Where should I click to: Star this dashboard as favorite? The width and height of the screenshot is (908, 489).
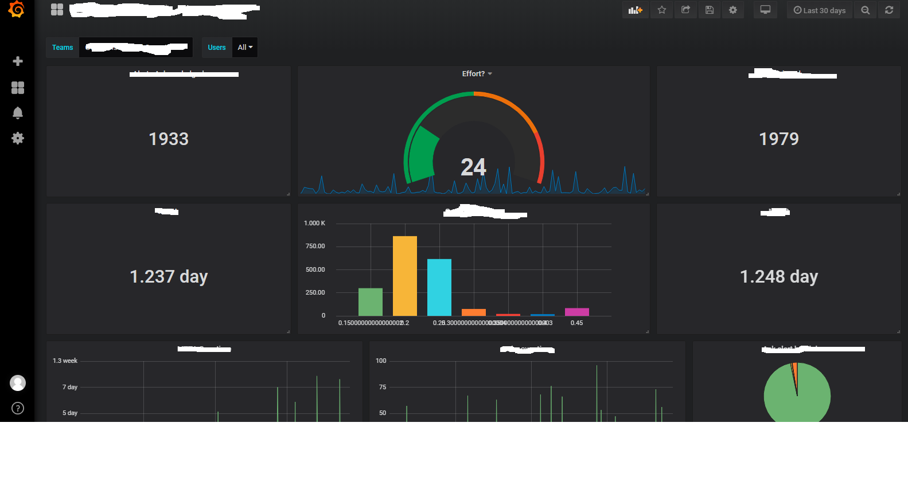(x=662, y=10)
